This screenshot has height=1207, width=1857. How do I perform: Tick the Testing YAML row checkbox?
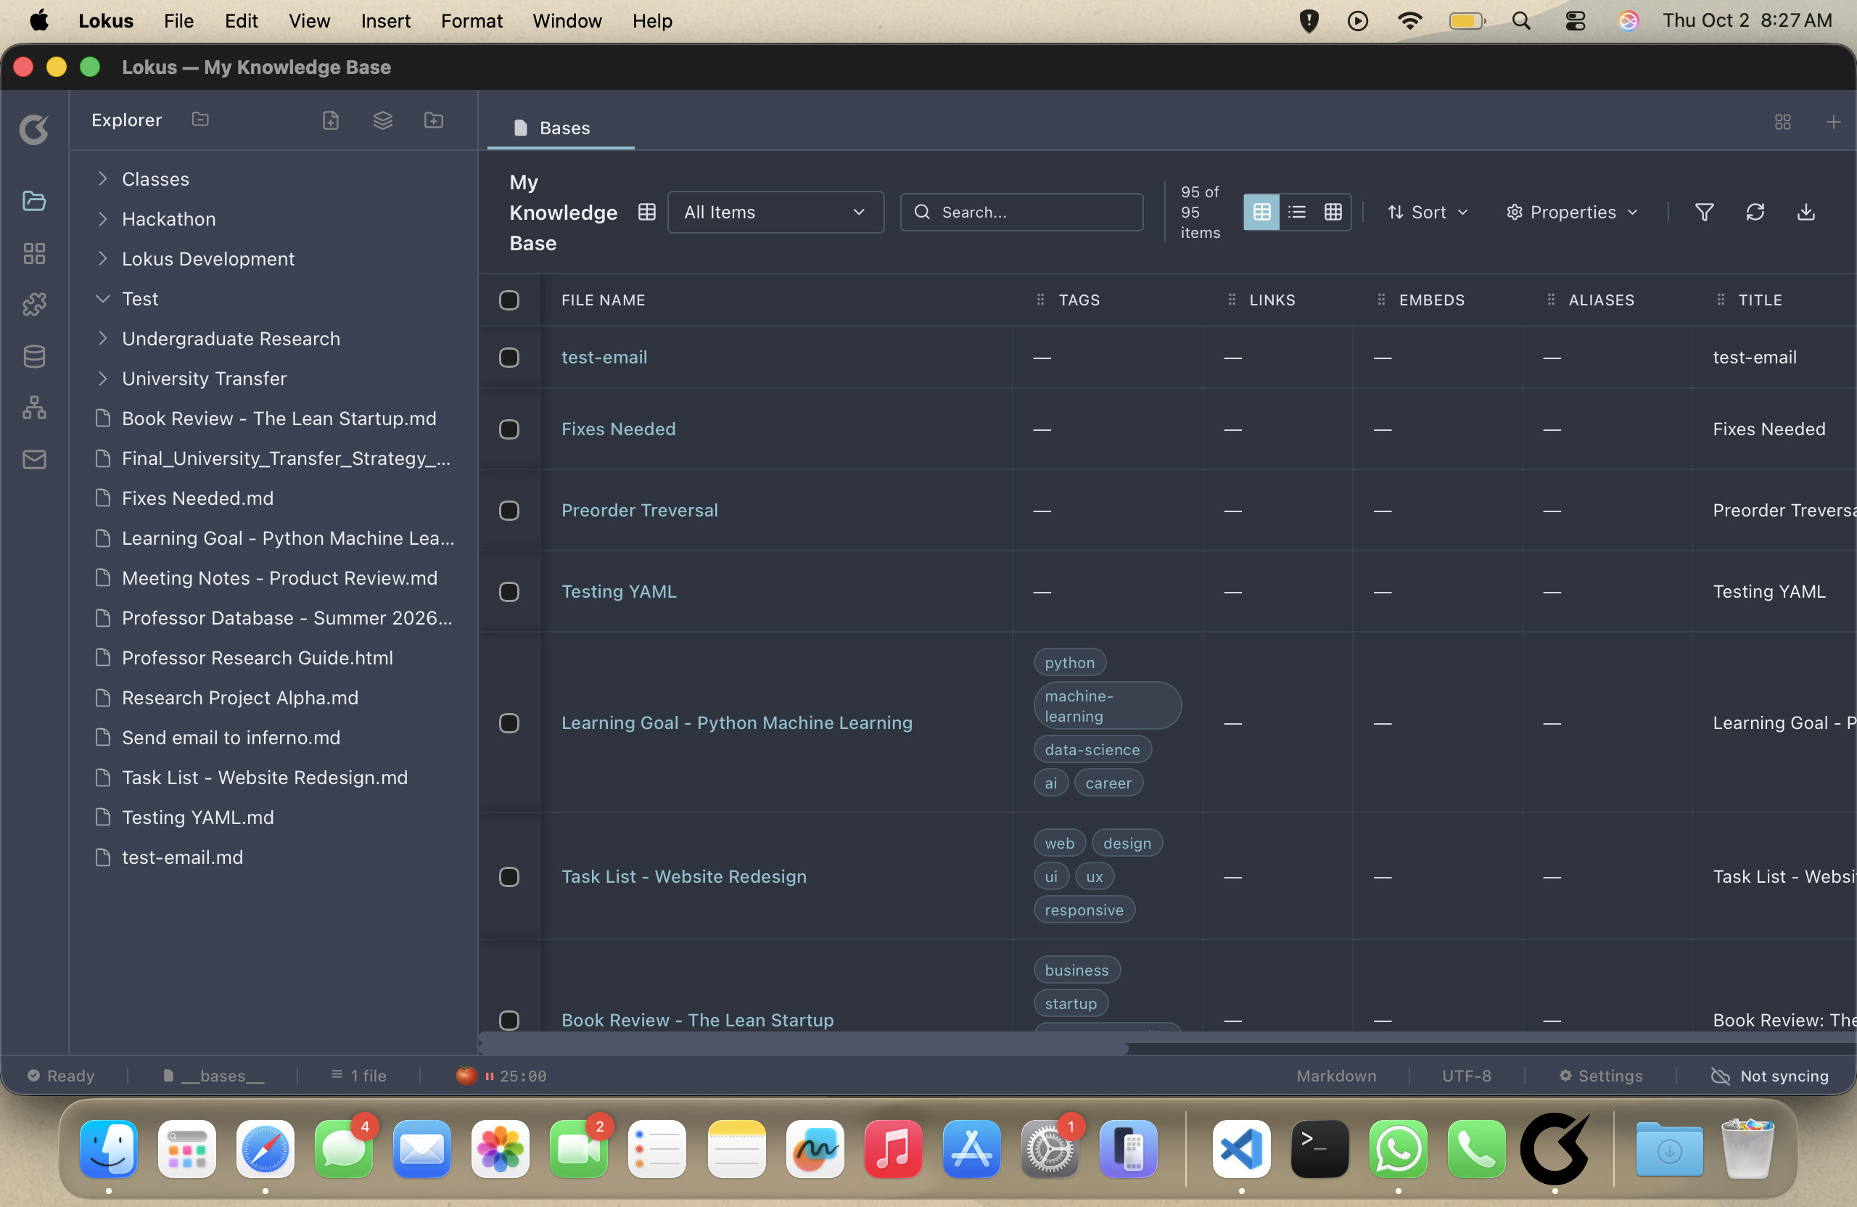click(x=508, y=591)
